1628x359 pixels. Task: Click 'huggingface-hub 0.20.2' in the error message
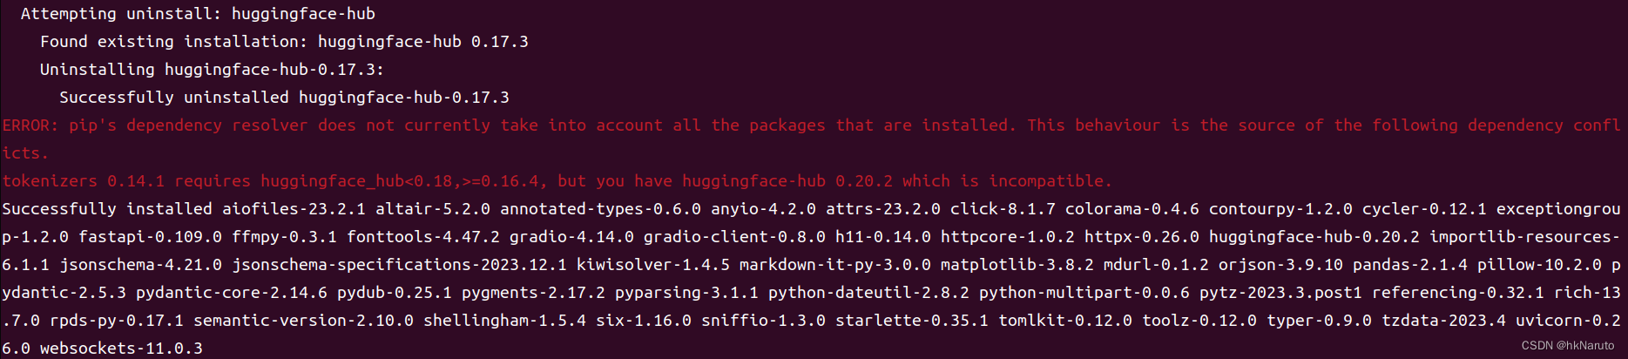(787, 181)
